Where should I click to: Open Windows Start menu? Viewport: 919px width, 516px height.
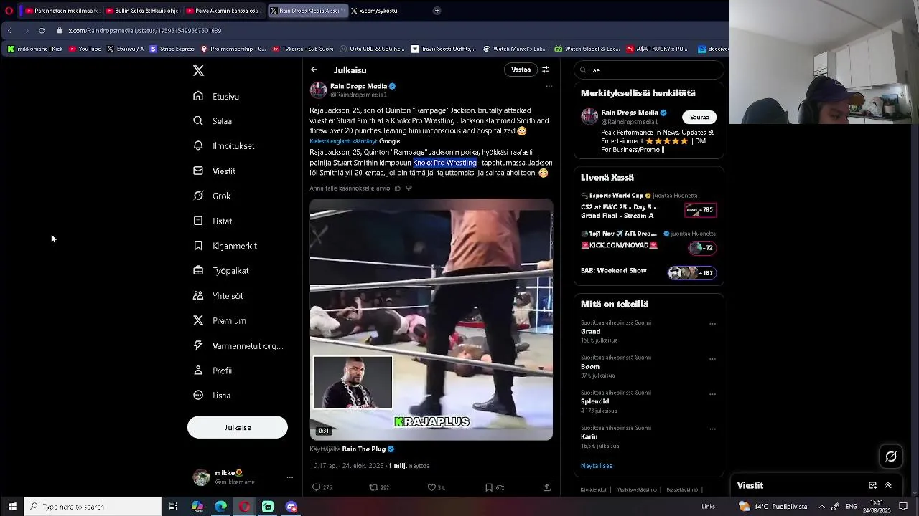(x=12, y=507)
